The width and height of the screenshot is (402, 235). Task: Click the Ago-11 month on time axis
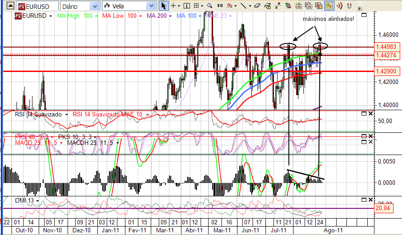[x=333, y=230]
